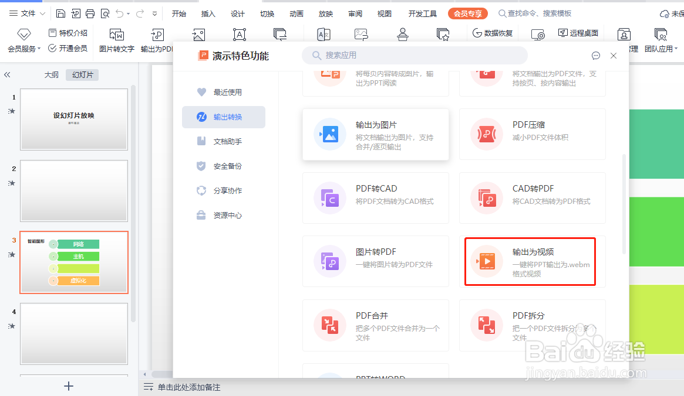The image size is (684, 396).
Task: Select the CAD转PDF card
Action: coord(532,198)
